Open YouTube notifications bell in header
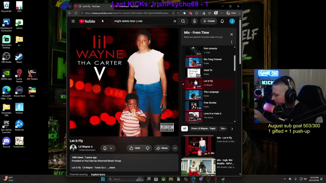This screenshot has height=183, width=326. coord(222,21)
